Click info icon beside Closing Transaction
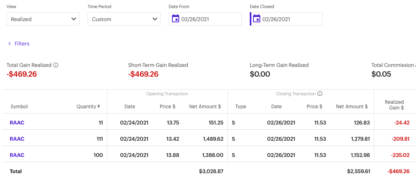The height and width of the screenshot is (178, 416). pos(320,94)
